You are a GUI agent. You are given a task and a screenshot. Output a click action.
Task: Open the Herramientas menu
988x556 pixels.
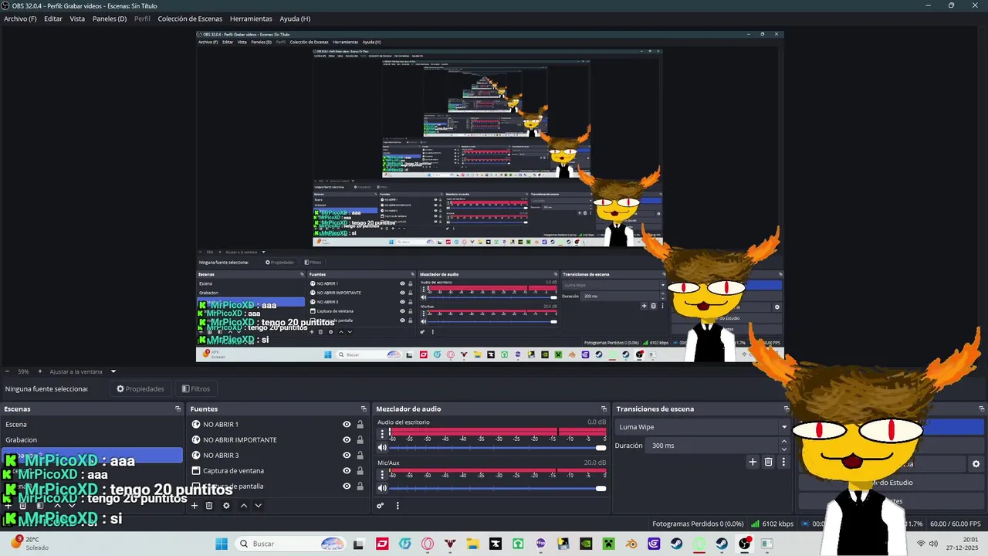(251, 19)
